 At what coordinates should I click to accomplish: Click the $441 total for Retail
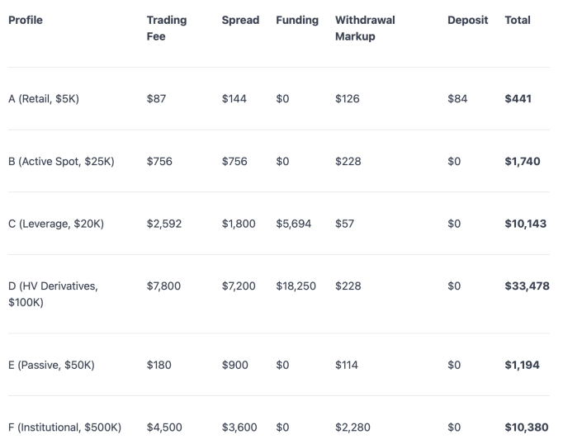pyautogui.click(x=518, y=99)
